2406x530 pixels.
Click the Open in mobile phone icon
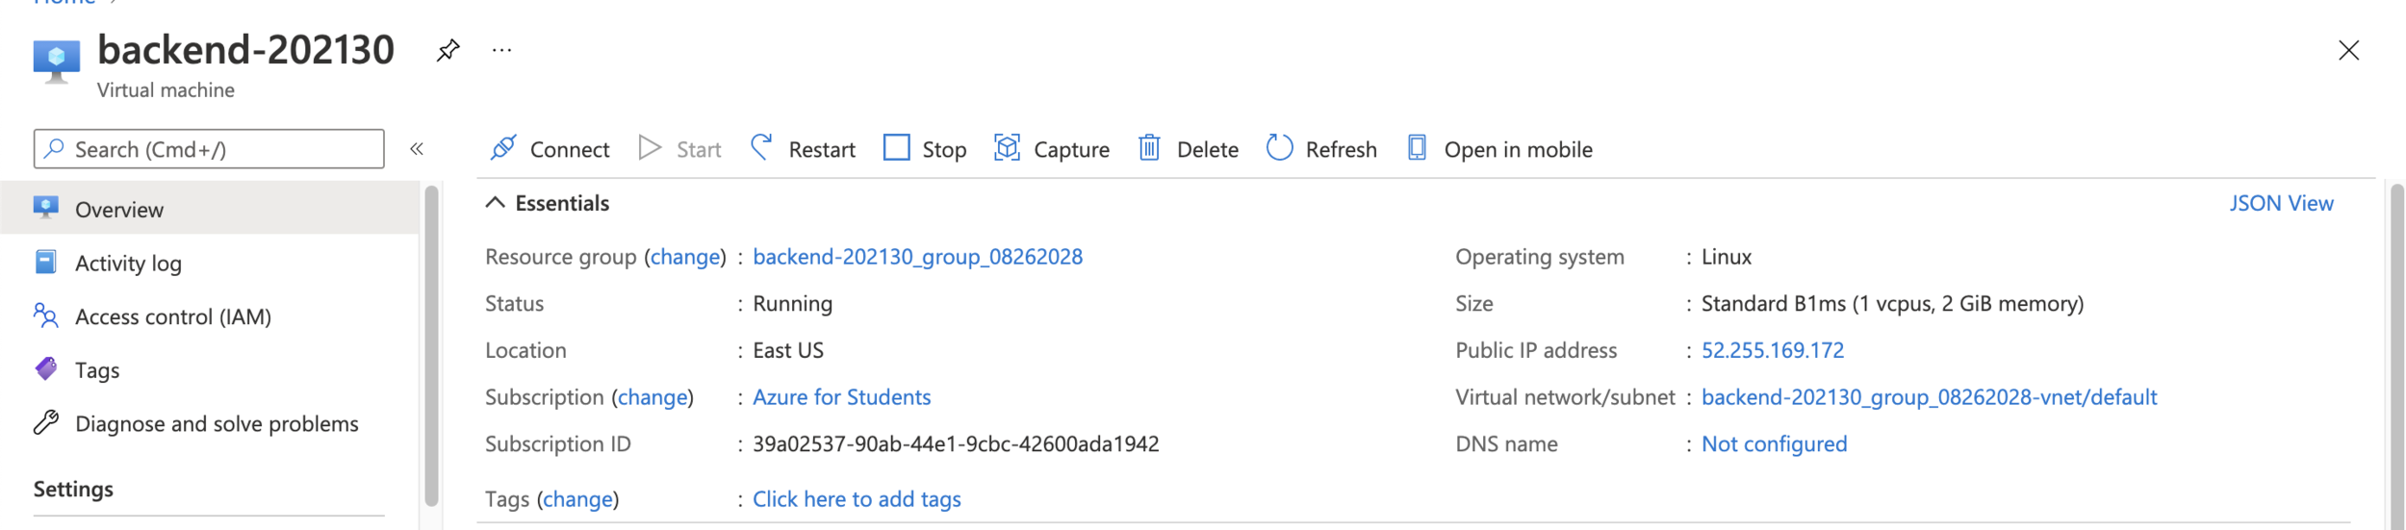(x=1417, y=148)
